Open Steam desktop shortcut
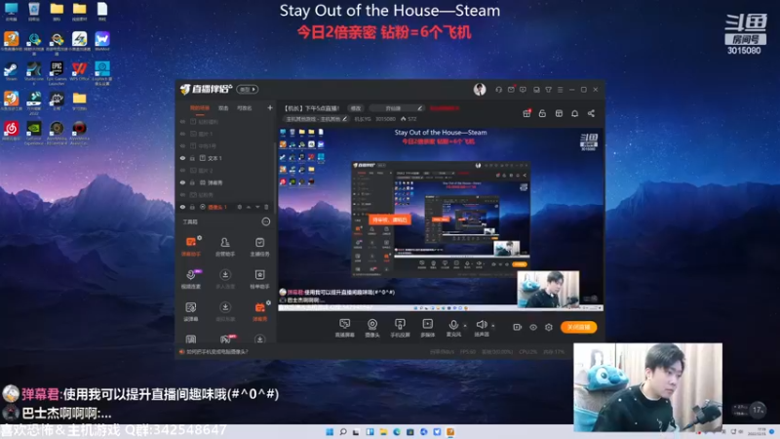 pyautogui.click(x=11, y=71)
